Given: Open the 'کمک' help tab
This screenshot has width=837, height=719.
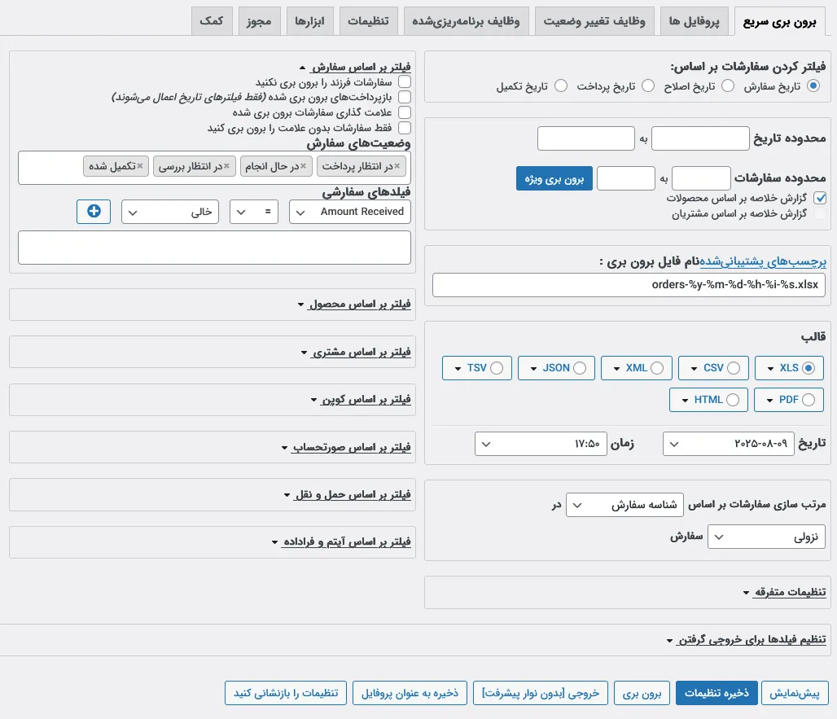Looking at the screenshot, I should click(x=212, y=21).
